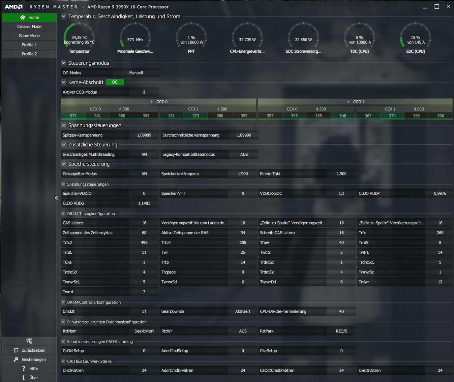This screenshot has height=382, width=454.
Task: Open the Hilfe page
Action: tap(29, 368)
